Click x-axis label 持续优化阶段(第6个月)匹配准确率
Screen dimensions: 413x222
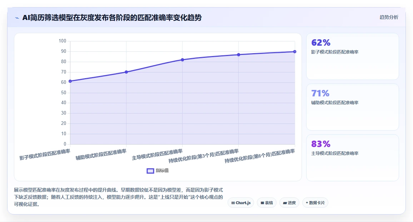click(x=260, y=156)
